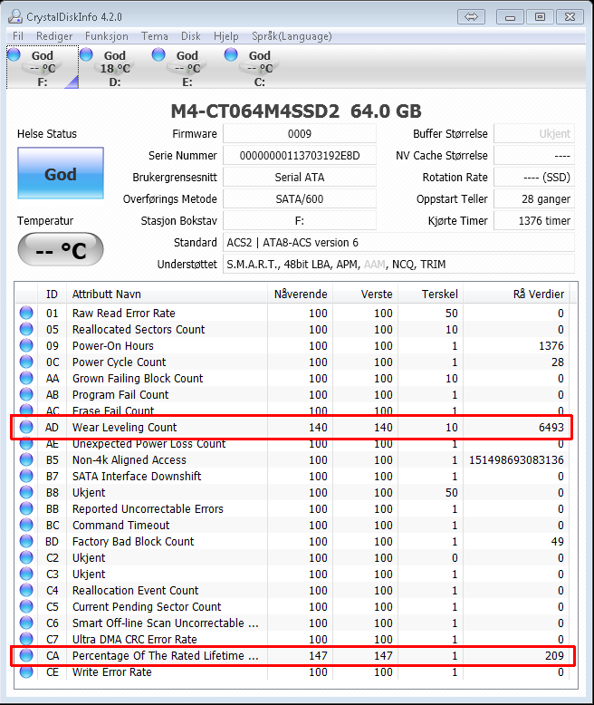Click status orb for Raw Read Error Rate
Image resolution: width=594 pixels, height=705 pixels.
point(26,313)
